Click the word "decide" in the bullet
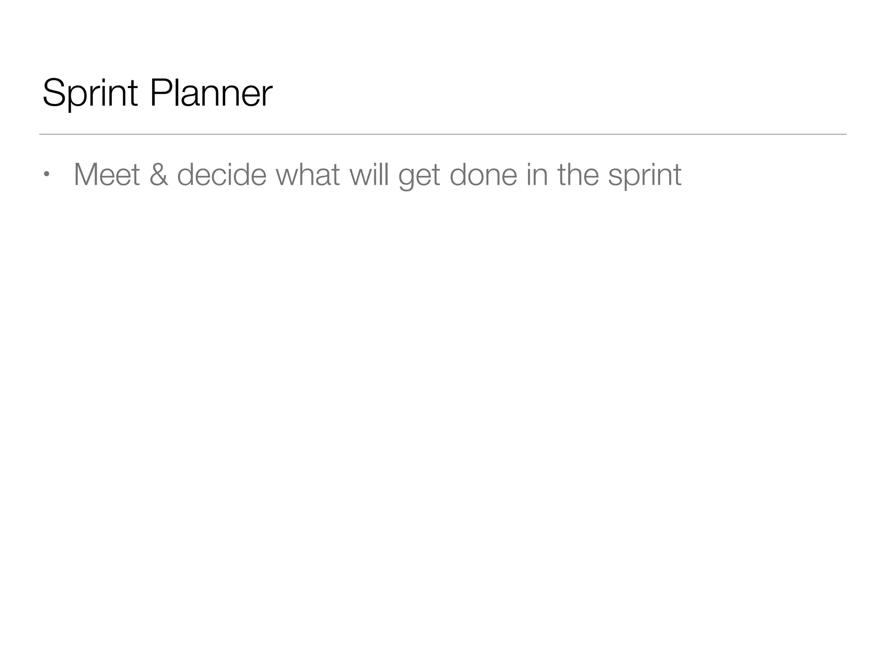 pyautogui.click(x=221, y=175)
